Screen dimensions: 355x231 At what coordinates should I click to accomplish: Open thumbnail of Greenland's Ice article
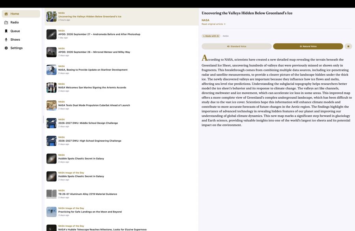click(x=51, y=17)
